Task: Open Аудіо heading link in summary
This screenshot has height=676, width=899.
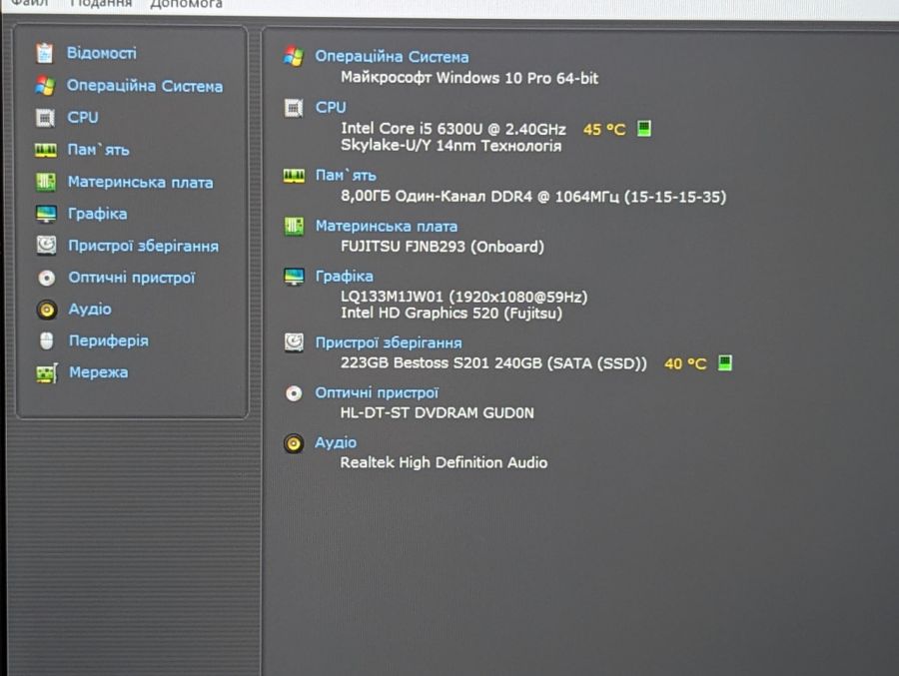Action: pyautogui.click(x=336, y=443)
